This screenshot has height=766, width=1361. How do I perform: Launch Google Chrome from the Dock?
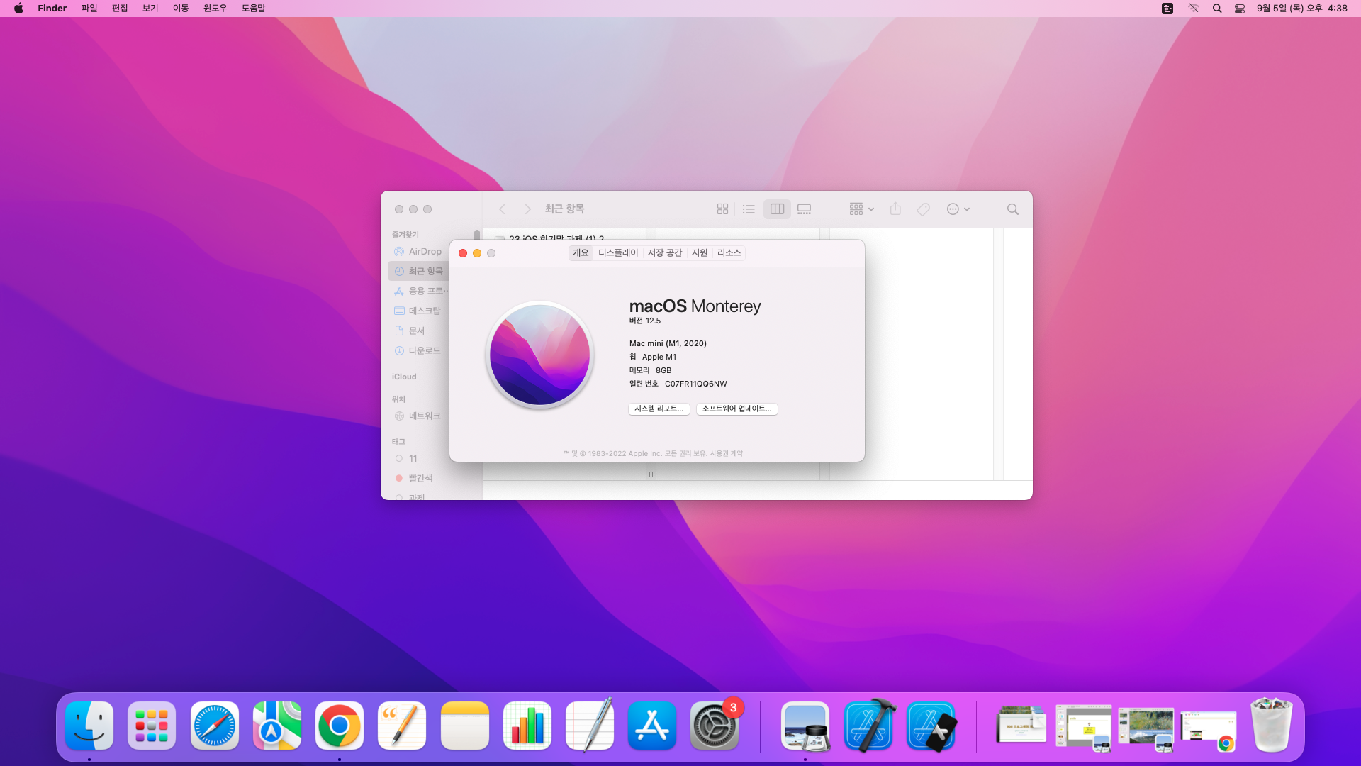(x=340, y=726)
